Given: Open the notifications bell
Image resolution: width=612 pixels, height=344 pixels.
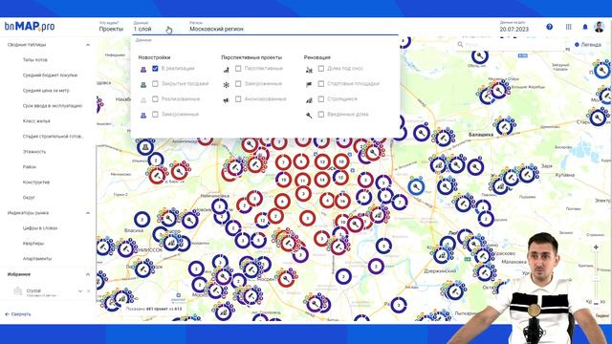Looking at the screenshot, I should [x=585, y=27].
